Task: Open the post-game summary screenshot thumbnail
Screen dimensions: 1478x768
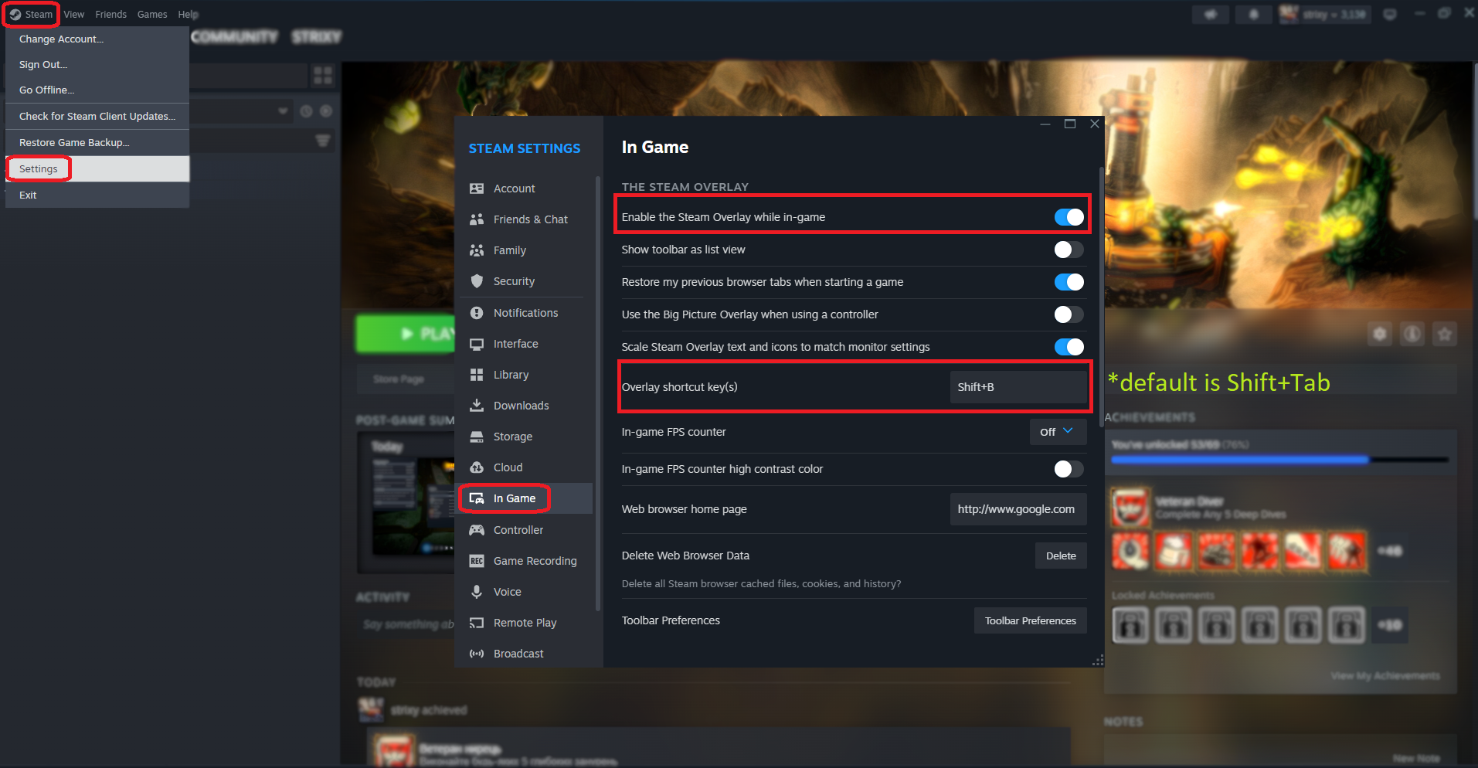Action: click(413, 505)
